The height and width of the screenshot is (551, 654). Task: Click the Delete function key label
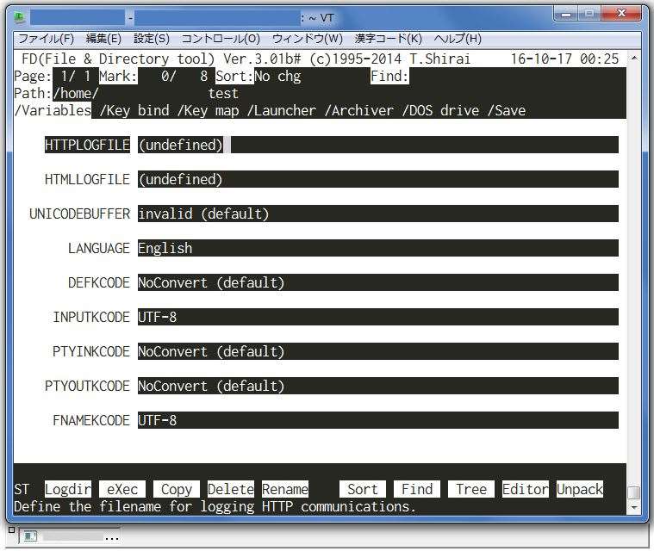pos(231,489)
